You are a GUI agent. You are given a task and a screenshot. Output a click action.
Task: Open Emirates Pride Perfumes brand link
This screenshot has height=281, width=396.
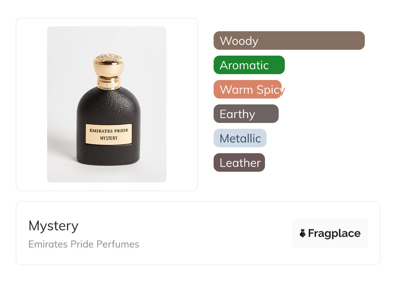[x=84, y=244]
